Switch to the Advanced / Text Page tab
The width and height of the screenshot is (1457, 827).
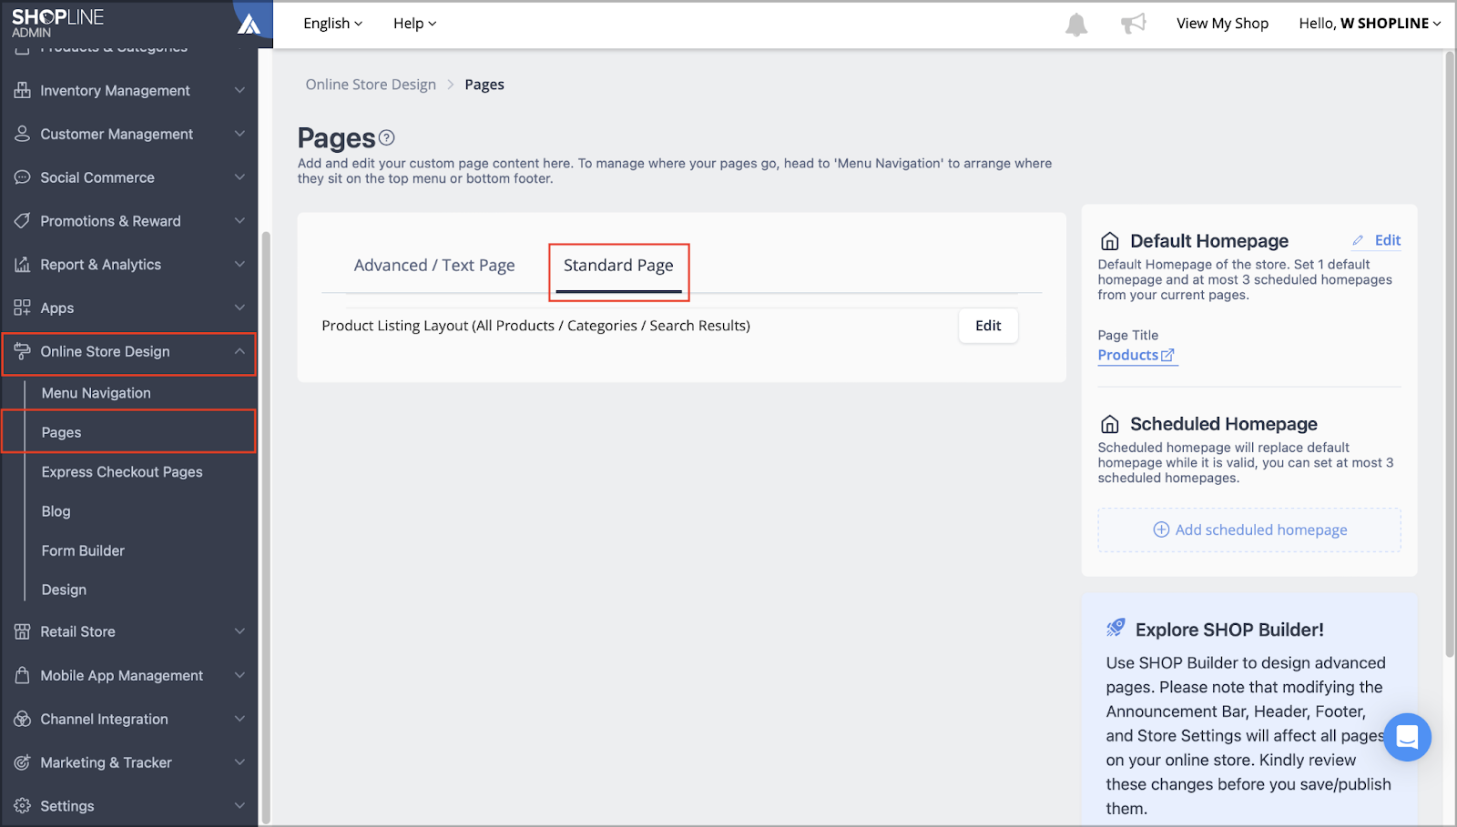(434, 266)
